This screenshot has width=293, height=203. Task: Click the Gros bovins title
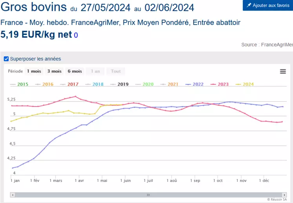[x=34, y=7]
